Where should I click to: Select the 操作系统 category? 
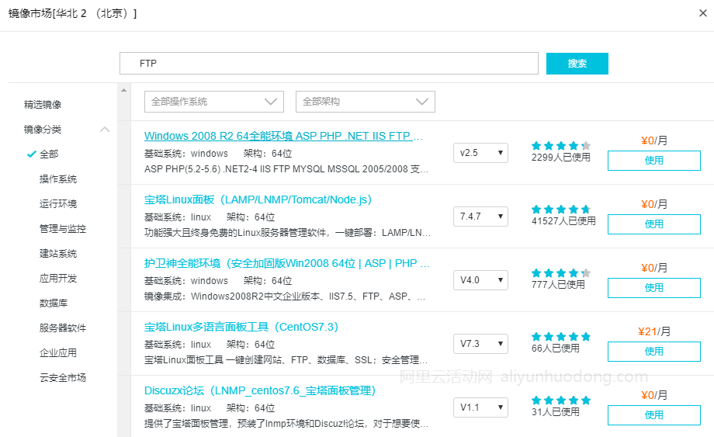coord(58,179)
